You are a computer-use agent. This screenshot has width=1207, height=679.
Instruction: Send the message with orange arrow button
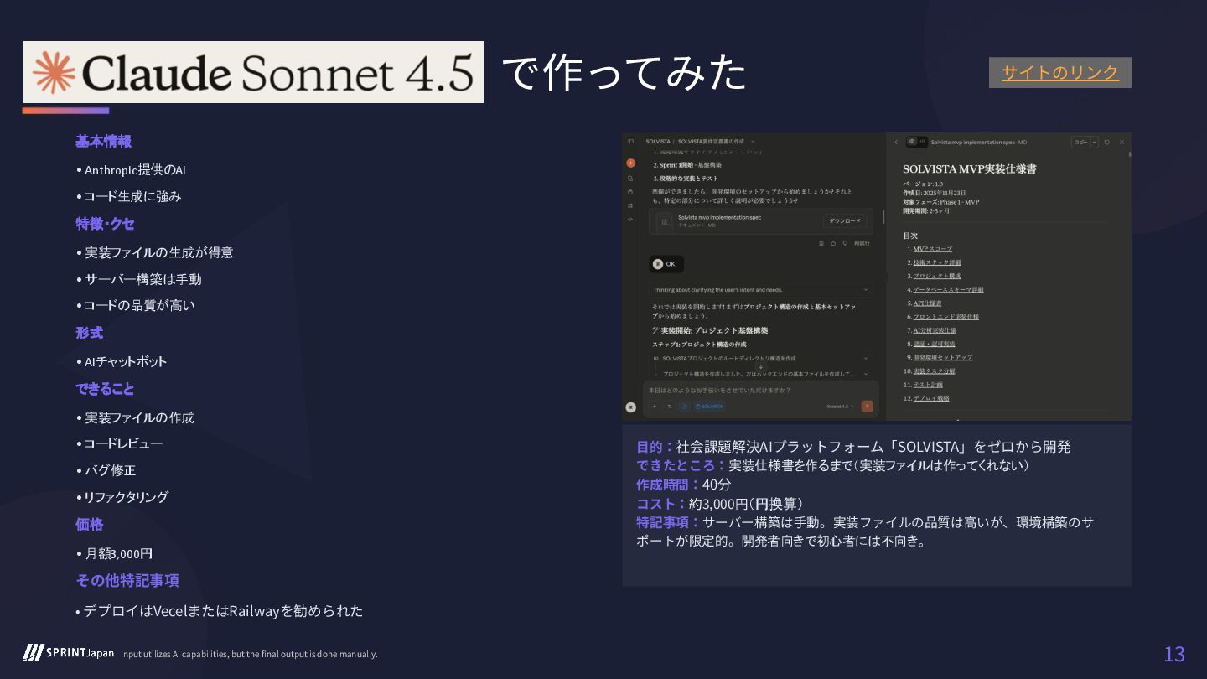[x=867, y=406]
